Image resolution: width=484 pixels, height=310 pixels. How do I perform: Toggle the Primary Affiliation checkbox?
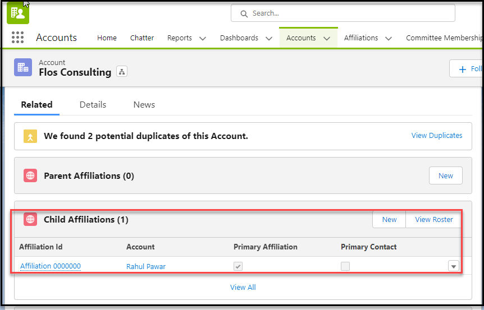238,266
